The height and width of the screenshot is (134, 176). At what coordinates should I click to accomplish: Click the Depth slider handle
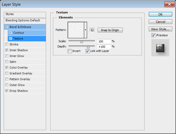point(88,47)
